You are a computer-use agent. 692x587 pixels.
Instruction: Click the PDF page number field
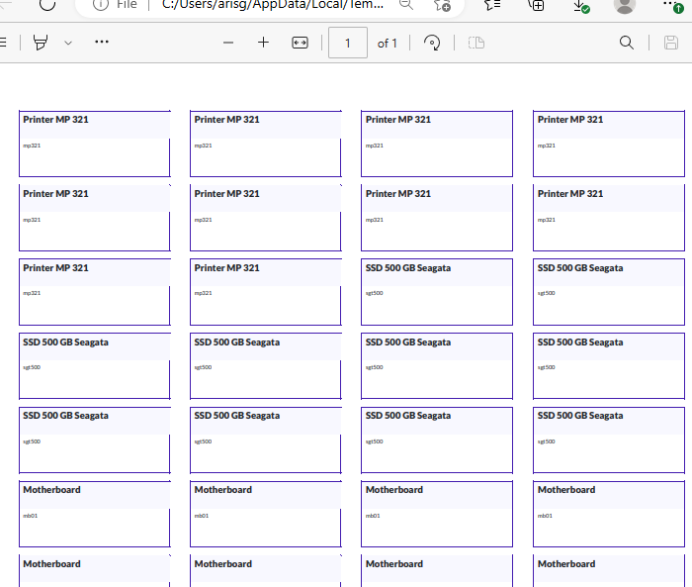tap(348, 43)
